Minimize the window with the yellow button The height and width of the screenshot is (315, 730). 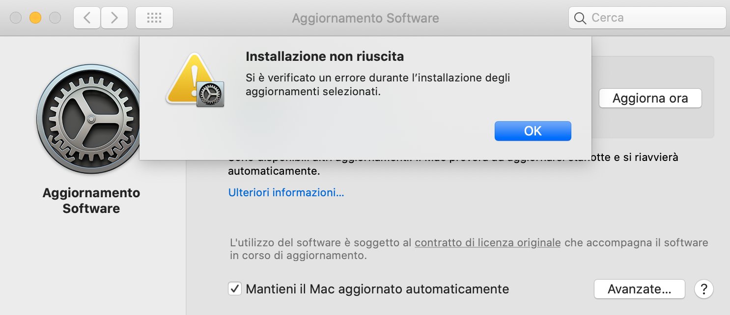click(x=35, y=18)
